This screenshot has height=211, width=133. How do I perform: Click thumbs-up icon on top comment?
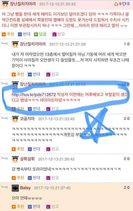coord(116,4)
